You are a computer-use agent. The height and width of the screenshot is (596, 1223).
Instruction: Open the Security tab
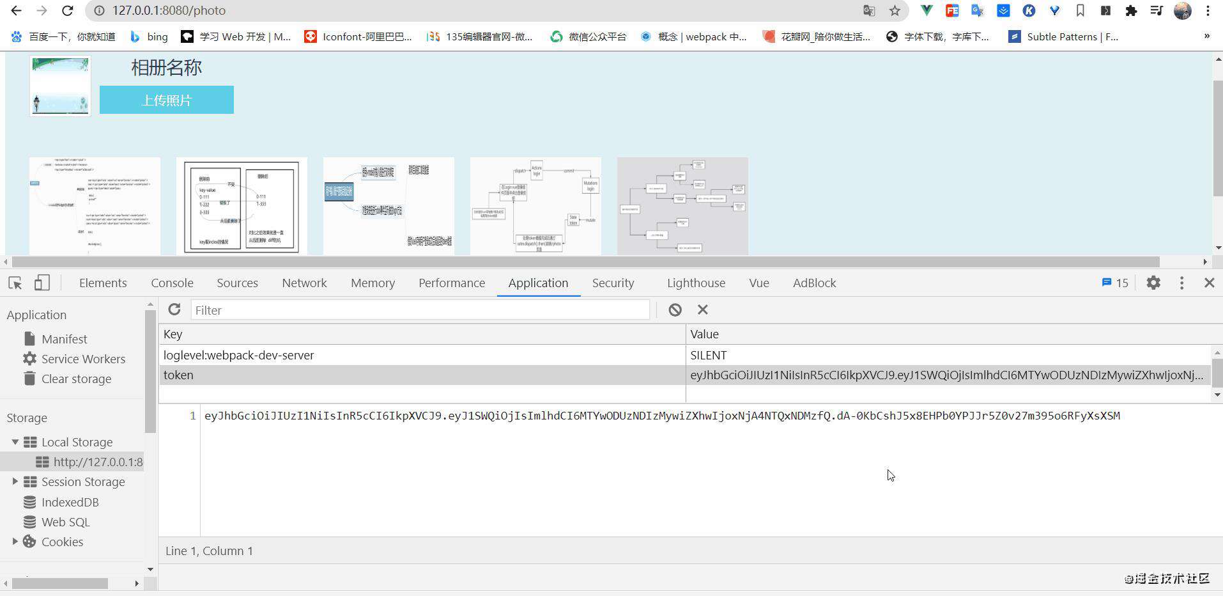pyautogui.click(x=613, y=283)
